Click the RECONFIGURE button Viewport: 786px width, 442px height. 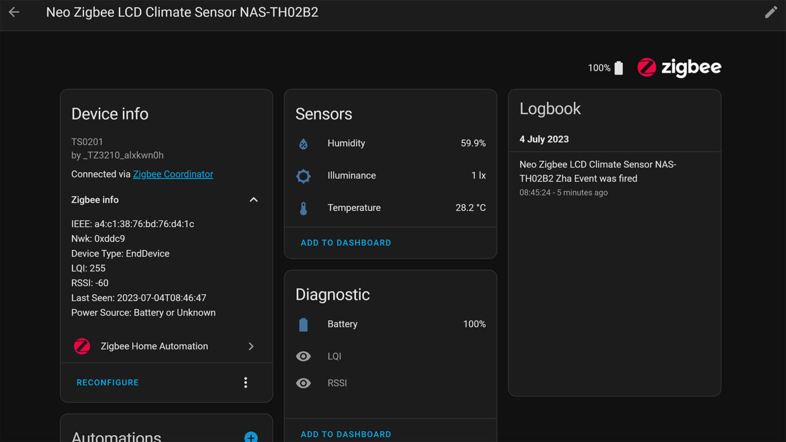coord(107,382)
